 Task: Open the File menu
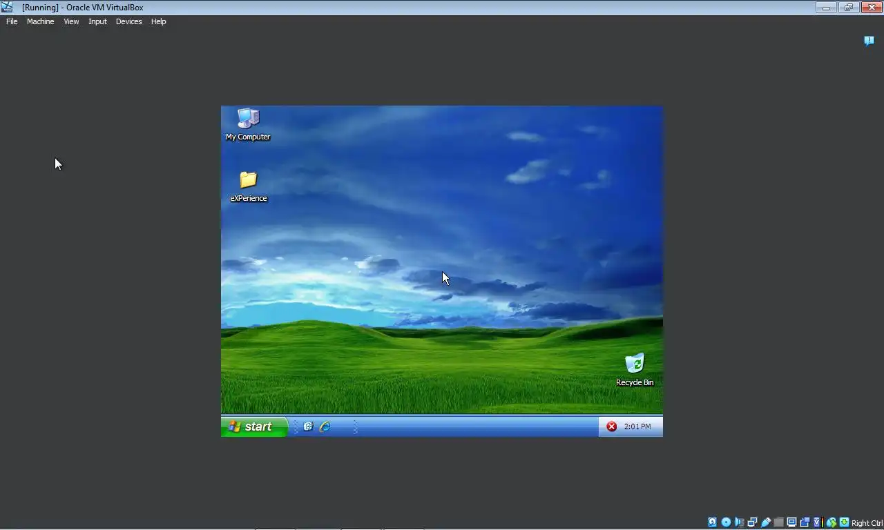click(x=12, y=21)
